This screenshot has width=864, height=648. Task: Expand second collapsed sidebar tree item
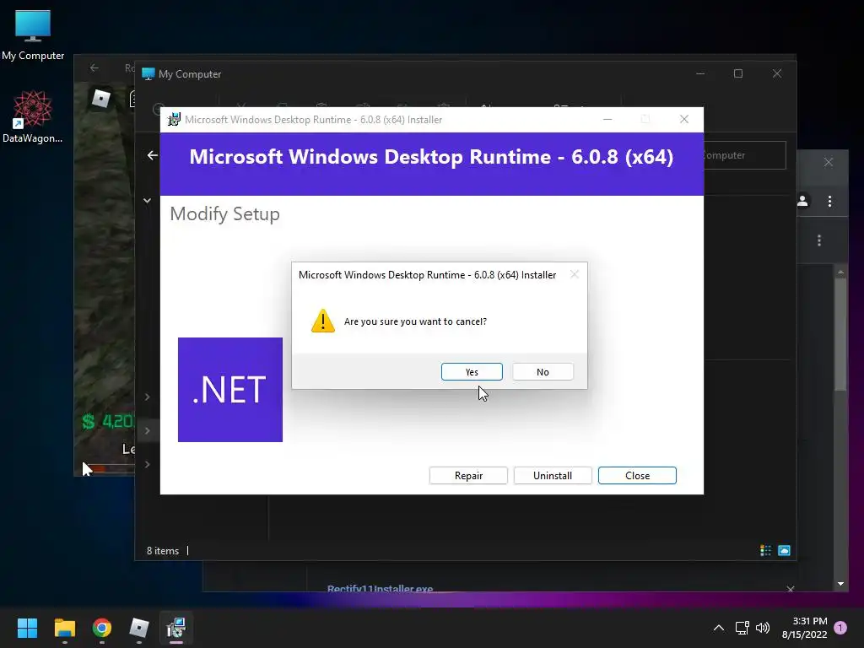pos(147,431)
